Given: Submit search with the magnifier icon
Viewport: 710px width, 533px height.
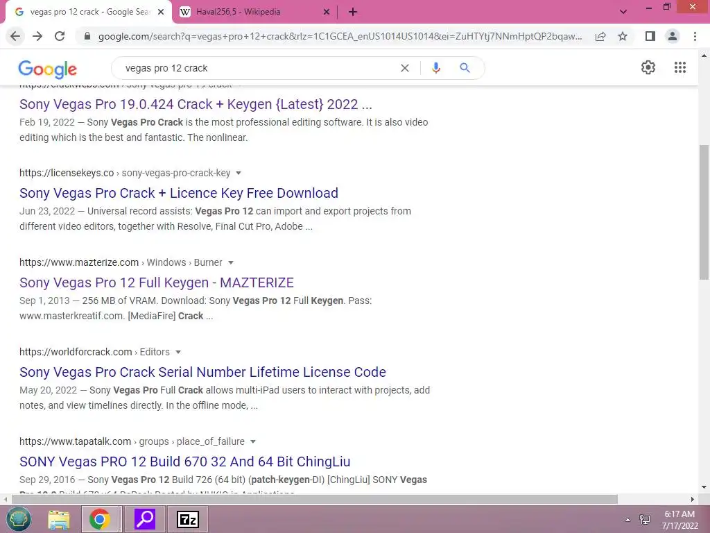Looking at the screenshot, I should coord(465,68).
